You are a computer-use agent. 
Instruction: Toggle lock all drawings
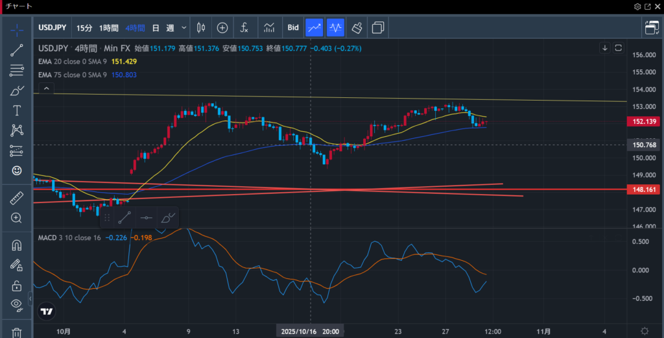pos(17,285)
